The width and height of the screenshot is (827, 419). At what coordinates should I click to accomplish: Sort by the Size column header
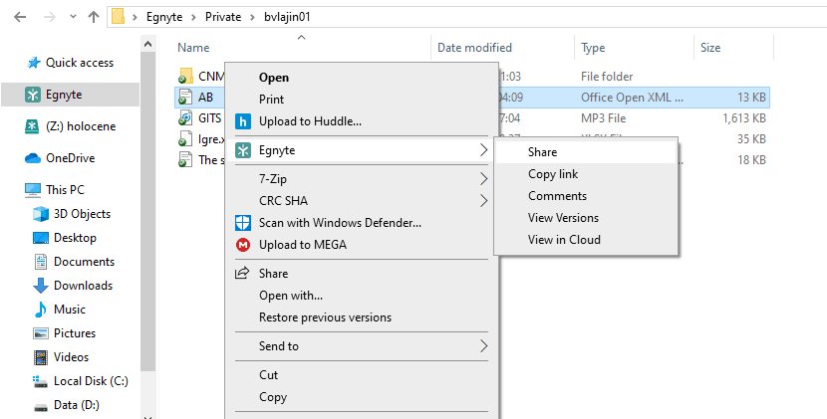click(710, 48)
